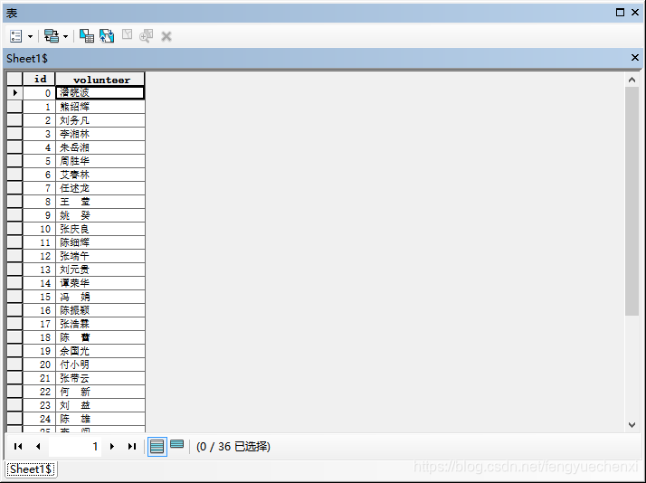Click the Select By Attributes icon
Viewport: 646px width, 483px height.
pyautogui.click(x=87, y=36)
